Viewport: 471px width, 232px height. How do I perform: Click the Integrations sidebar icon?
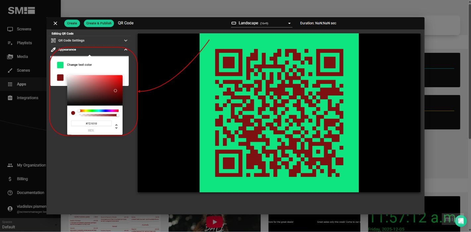coord(10,98)
